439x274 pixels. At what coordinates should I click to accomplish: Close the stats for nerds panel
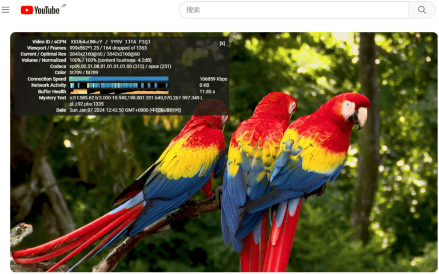click(222, 43)
